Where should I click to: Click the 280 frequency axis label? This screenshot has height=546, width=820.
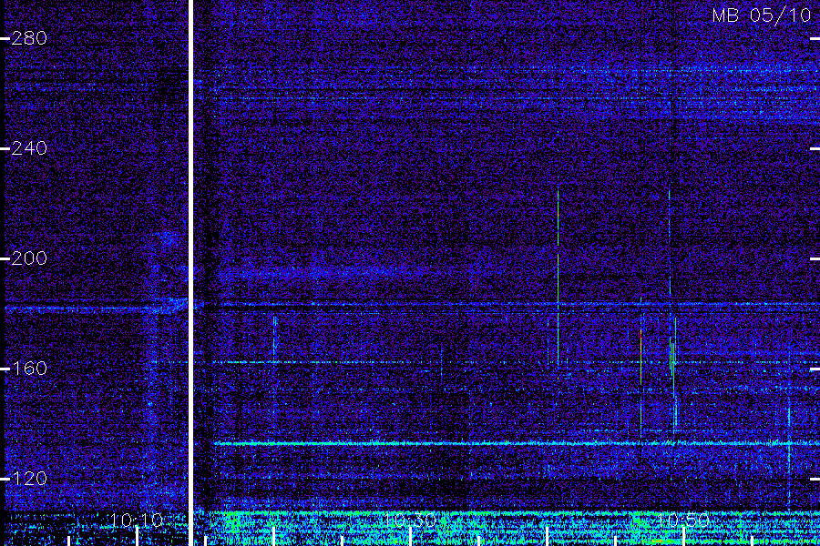[29, 38]
